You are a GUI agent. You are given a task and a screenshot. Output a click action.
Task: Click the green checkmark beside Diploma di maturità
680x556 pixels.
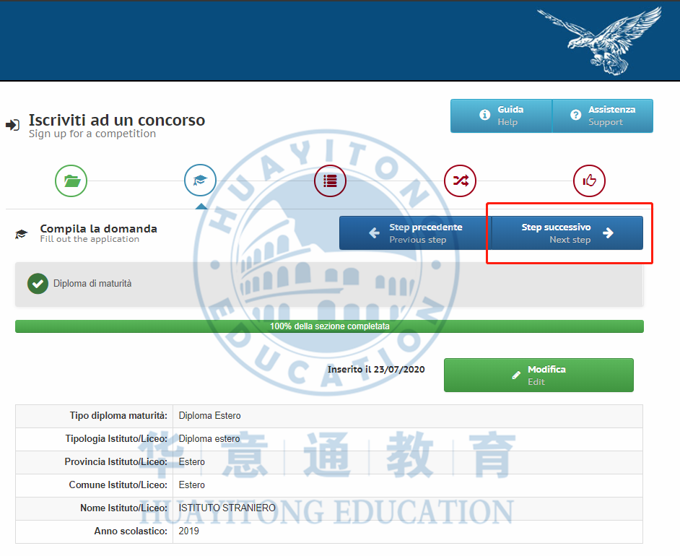pos(38,284)
